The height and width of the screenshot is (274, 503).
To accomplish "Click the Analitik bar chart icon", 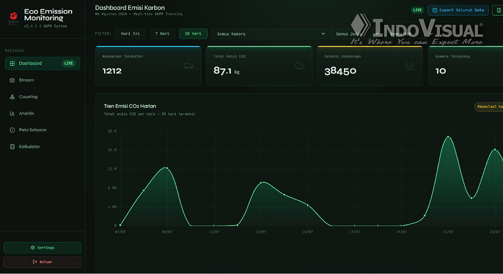I will 12,113.
